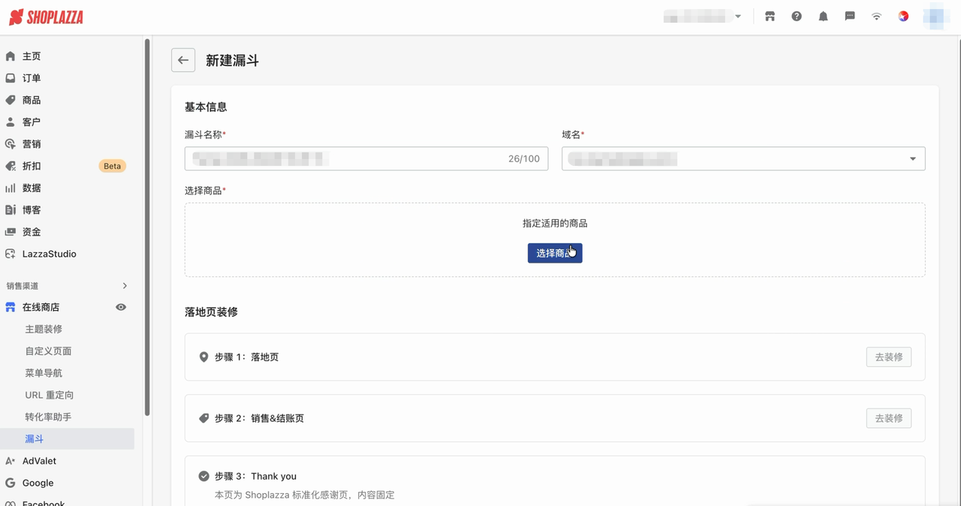Open the notifications bell
This screenshot has width=961, height=506.
coord(823,17)
